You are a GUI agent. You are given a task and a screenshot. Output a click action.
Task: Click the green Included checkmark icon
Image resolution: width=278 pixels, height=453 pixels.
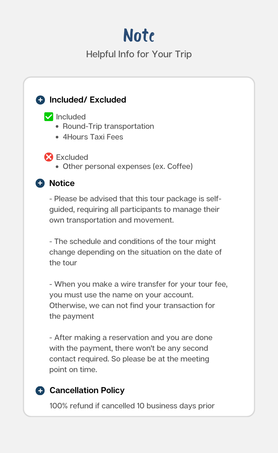48,117
